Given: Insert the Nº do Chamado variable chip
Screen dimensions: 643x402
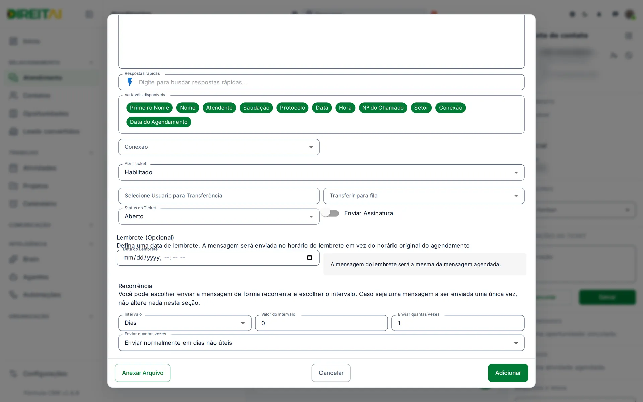Looking at the screenshot, I should pos(383,108).
